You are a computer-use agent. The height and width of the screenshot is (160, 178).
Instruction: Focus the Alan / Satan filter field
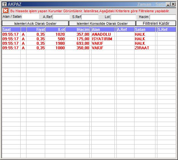[x=31, y=17]
